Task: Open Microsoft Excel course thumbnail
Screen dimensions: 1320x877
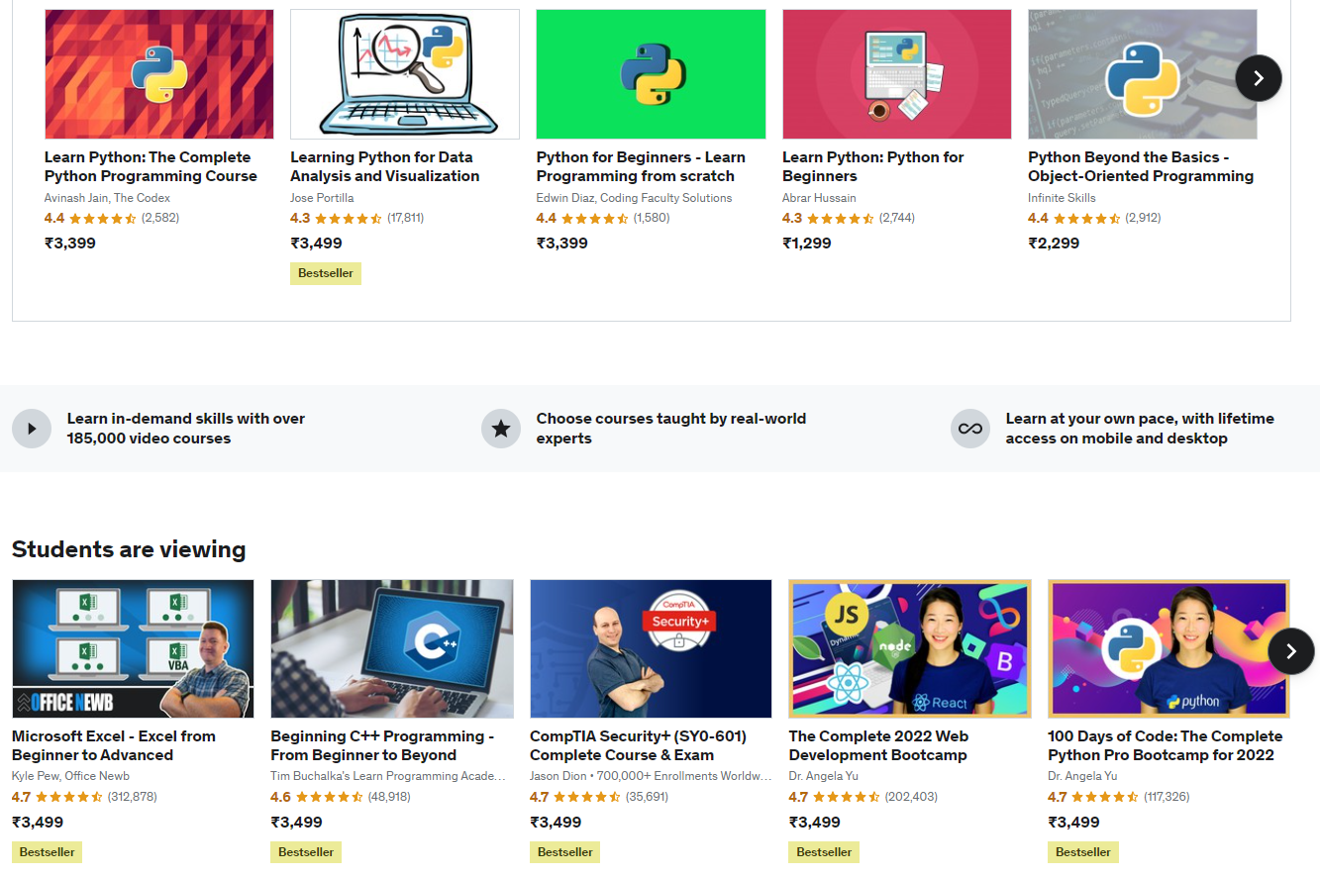Action: click(133, 648)
